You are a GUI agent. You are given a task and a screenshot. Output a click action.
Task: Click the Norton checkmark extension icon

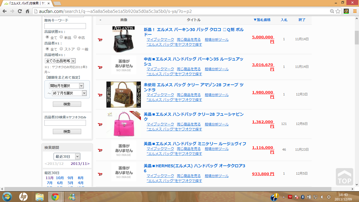point(346,11)
